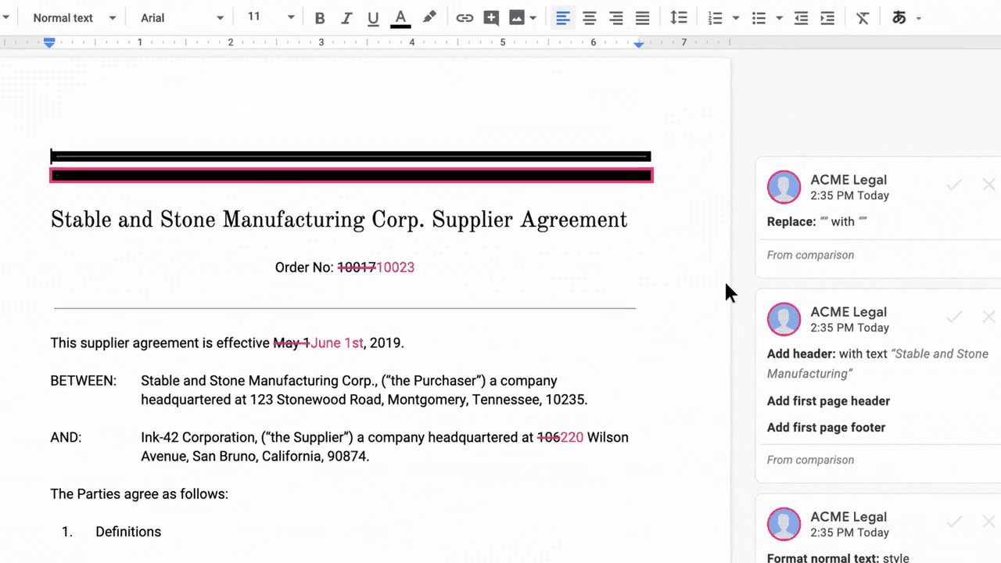This screenshot has width=1001, height=563.
Task: Add a comment with the comment icon
Action: click(x=491, y=17)
